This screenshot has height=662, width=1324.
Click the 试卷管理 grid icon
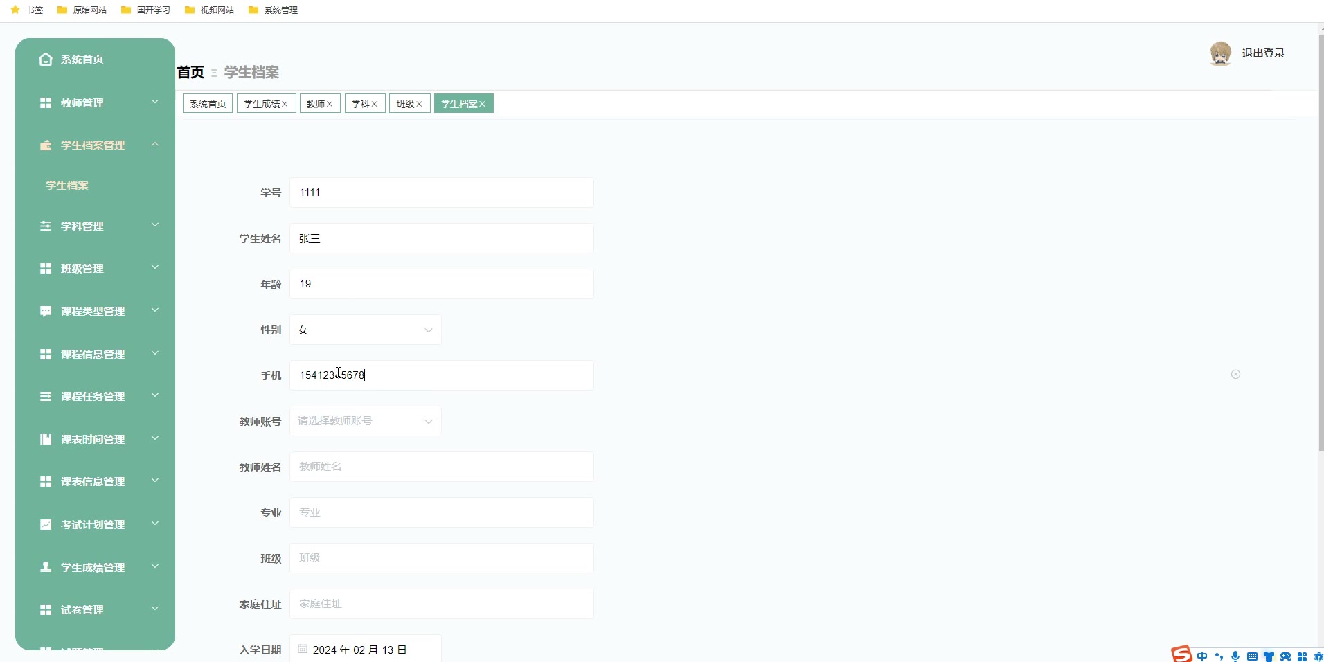tap(46, 609)
